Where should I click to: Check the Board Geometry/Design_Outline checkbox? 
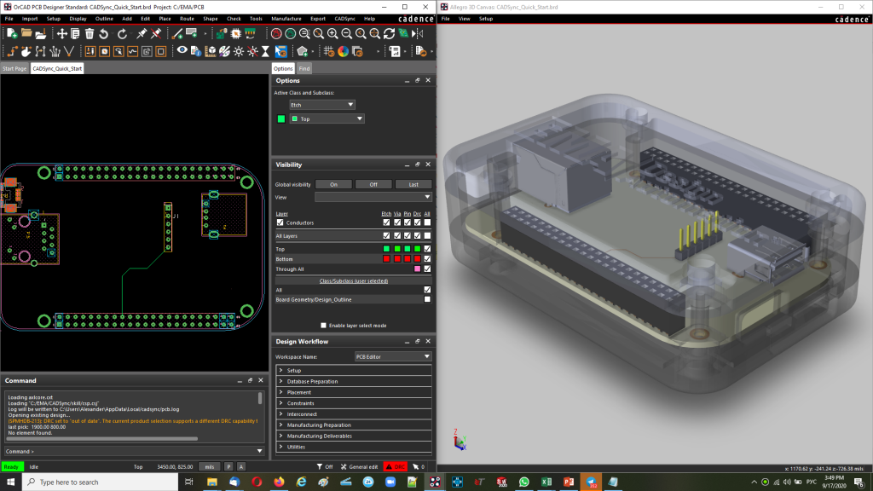click(x=427, y=299)
